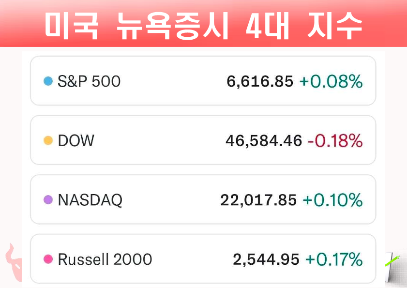Image resolution: width=407 pixels, height=288 pixels.
Task: Click the -0.18% change for DOW
Action: click(x=335, y=141)
